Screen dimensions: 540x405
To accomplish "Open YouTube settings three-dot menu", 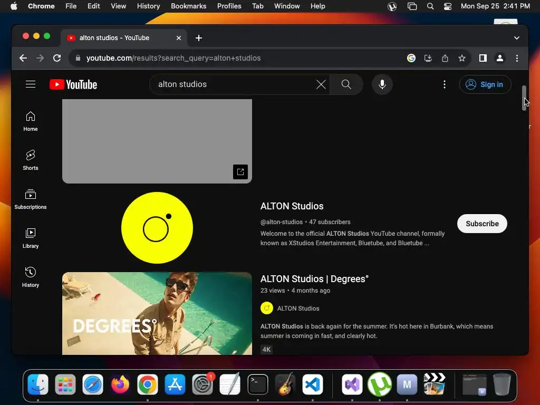I will pos(445,84).
